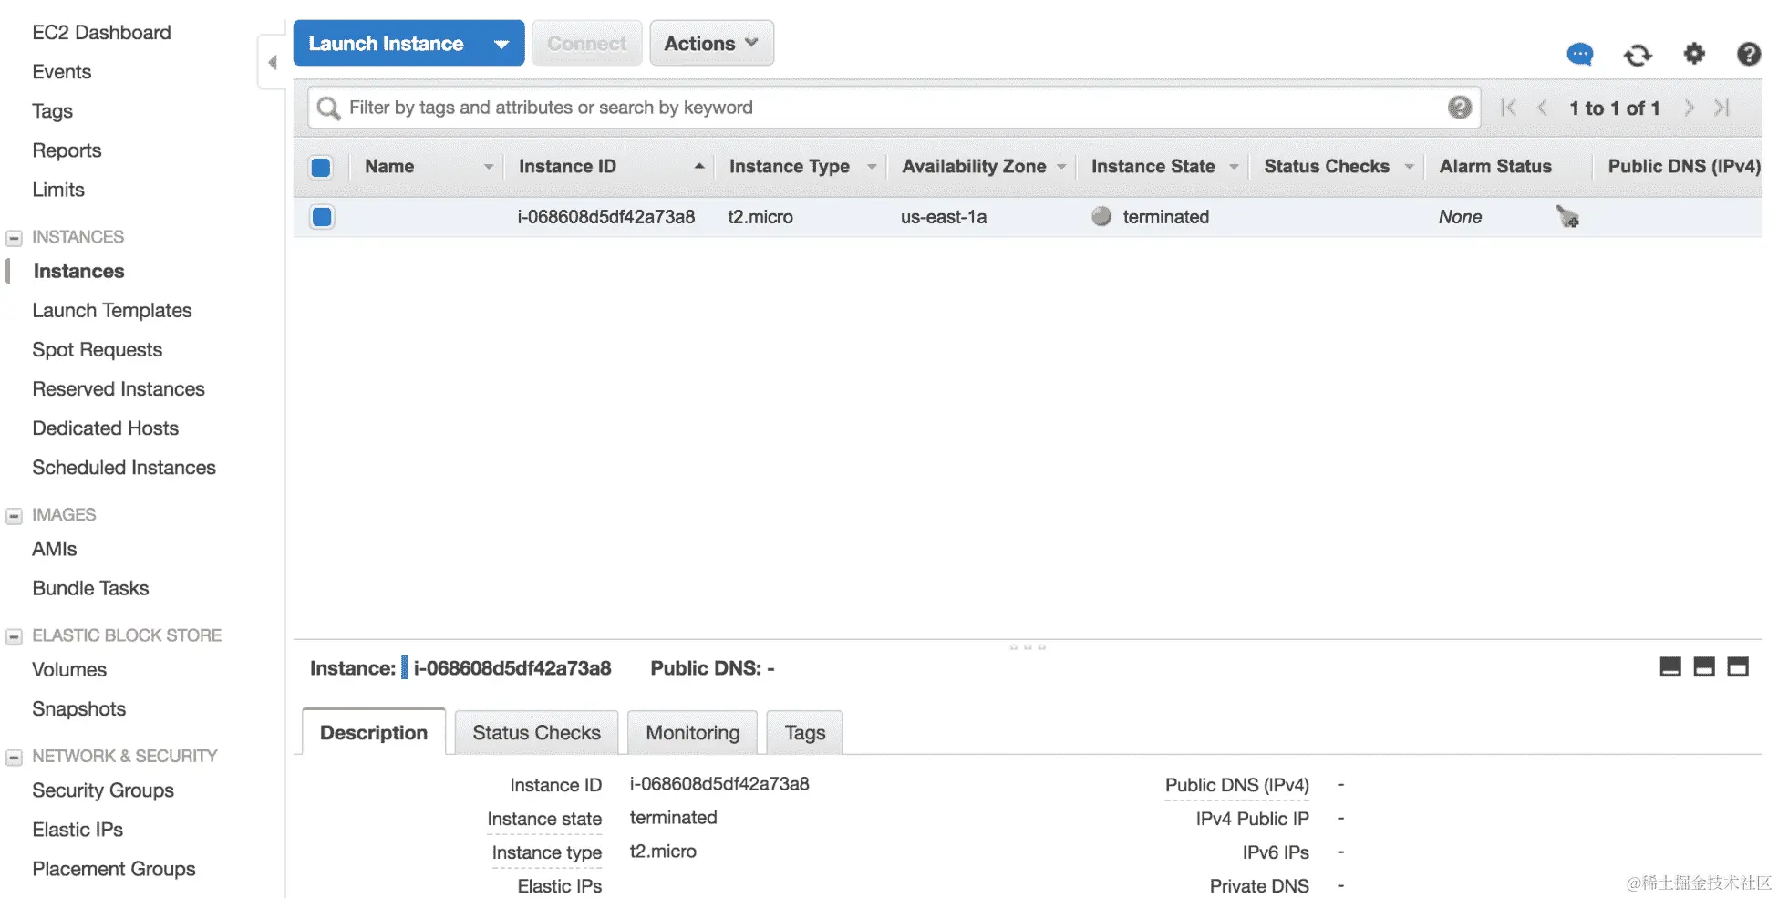Open Spot Requests in sidebar
This screenshot has height=898, width=1778.
98,349
